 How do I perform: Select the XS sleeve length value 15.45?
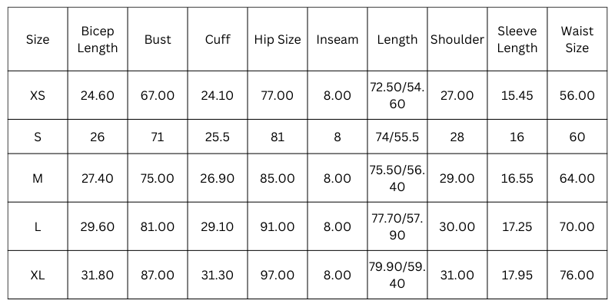(517, 96)
